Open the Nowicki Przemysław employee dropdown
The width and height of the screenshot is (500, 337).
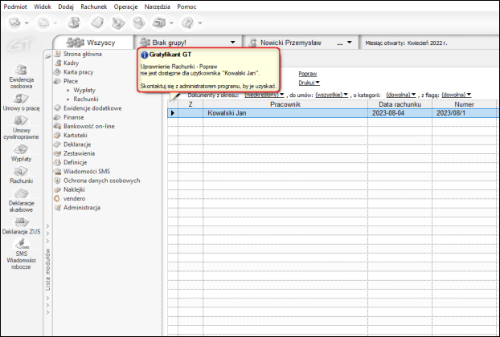click(350, 43)
